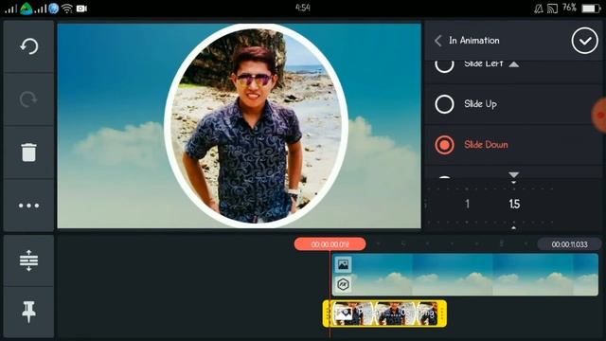The height and width of the screenshot is (341, 606).
Task: Confirm In Animation with checkmark button
Action: click(x=584, y=41)
